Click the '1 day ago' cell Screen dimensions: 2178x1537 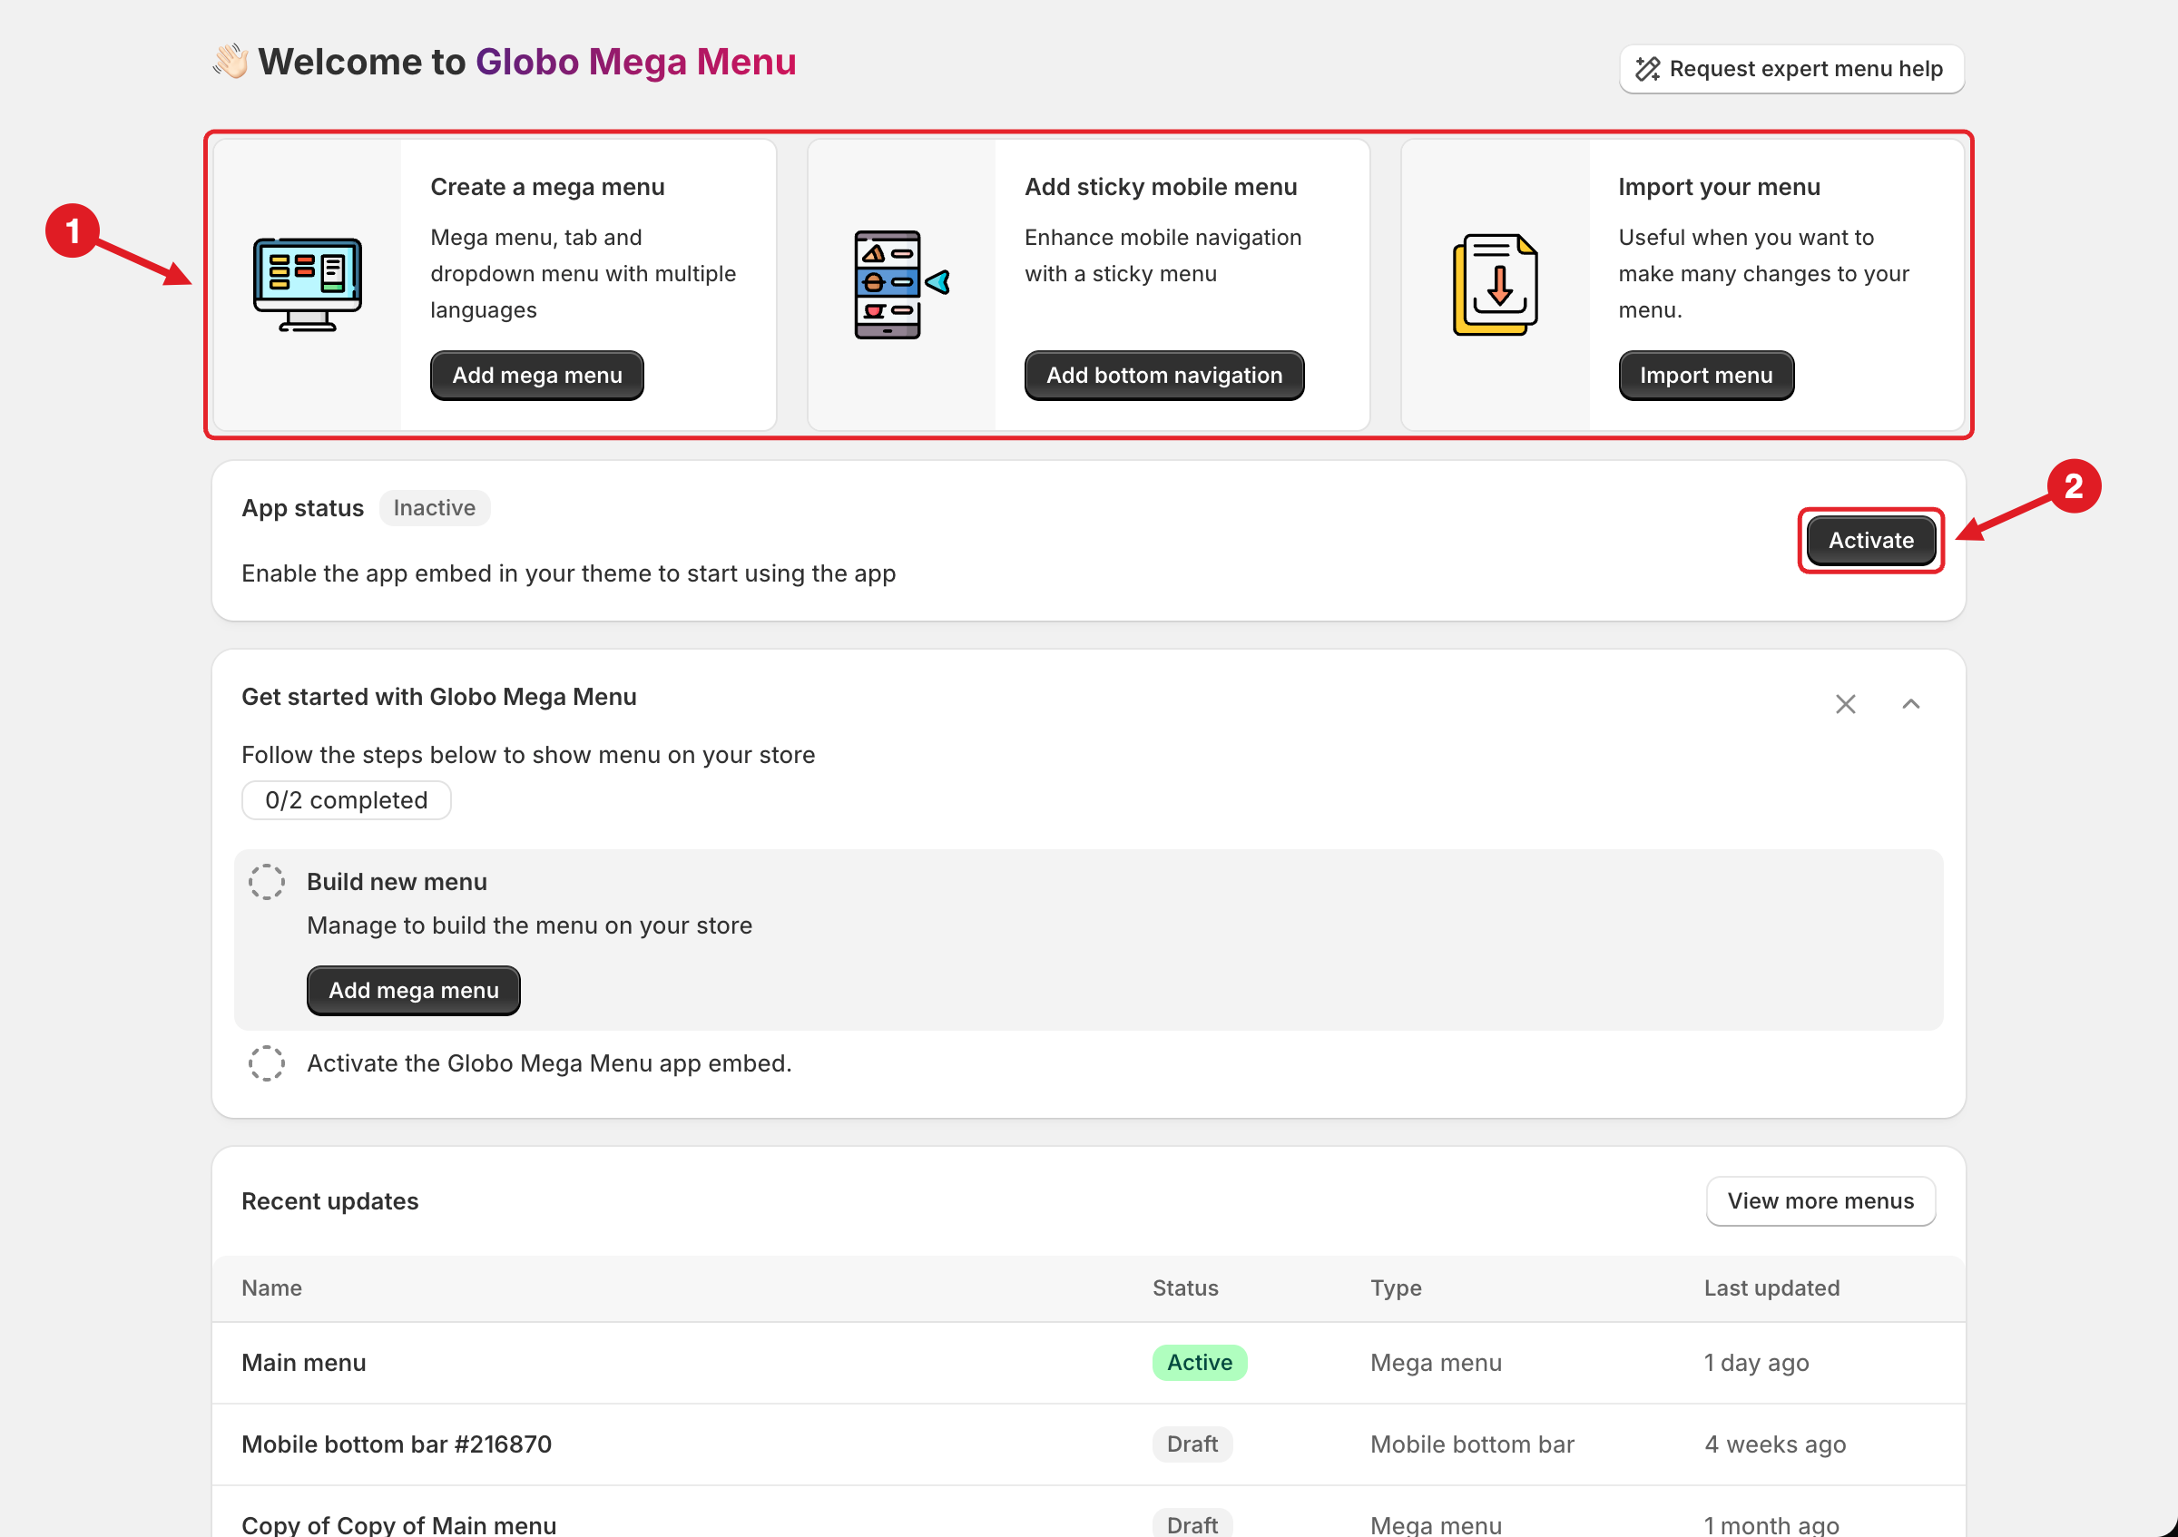[x=1756, y=1364]
